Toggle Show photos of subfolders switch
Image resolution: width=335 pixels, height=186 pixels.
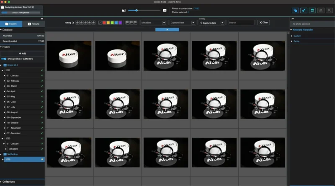(4, 59)
